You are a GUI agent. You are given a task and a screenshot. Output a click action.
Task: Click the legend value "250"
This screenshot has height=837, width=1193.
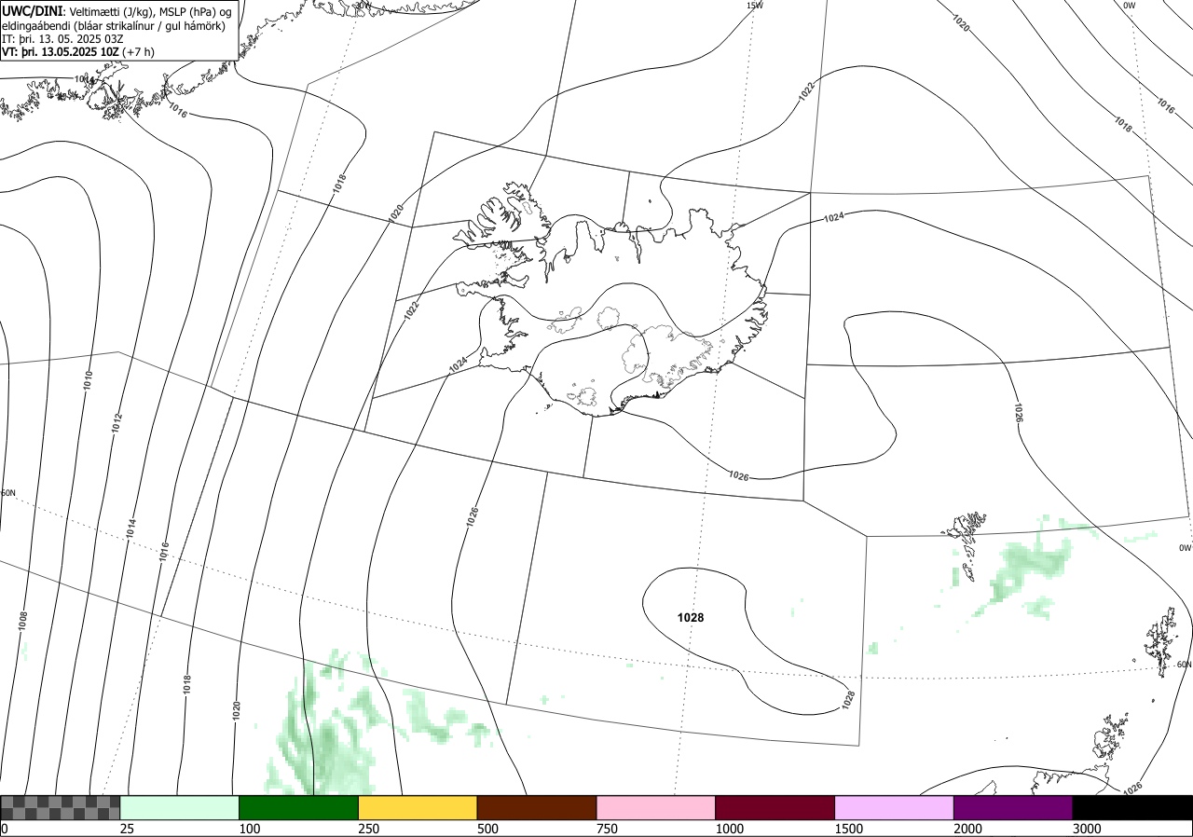[370, 829]
